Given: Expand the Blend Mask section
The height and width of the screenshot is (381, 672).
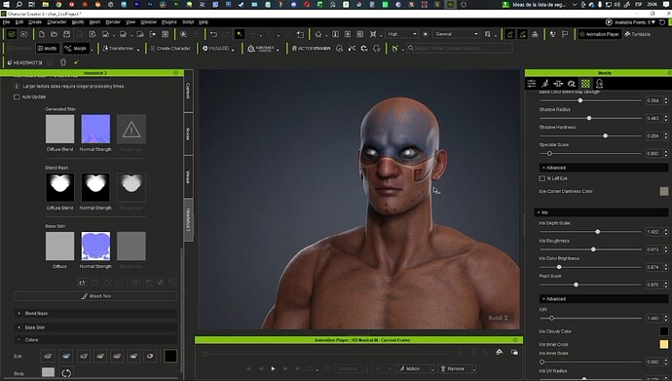Looking at the screenshot, I should [95, 314].
